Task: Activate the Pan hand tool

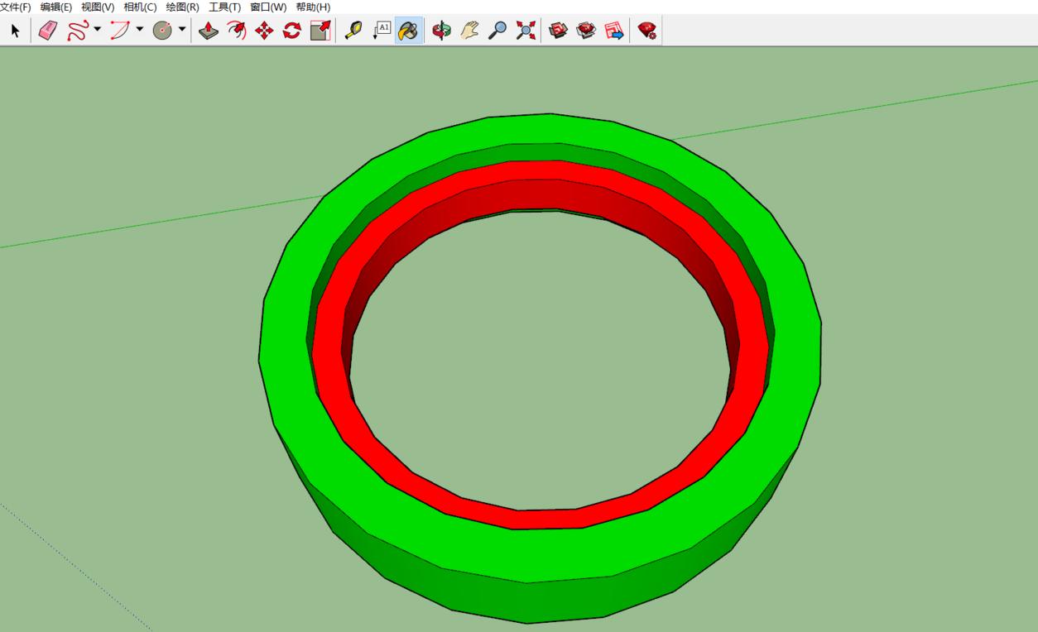Action: pos(469,31)
